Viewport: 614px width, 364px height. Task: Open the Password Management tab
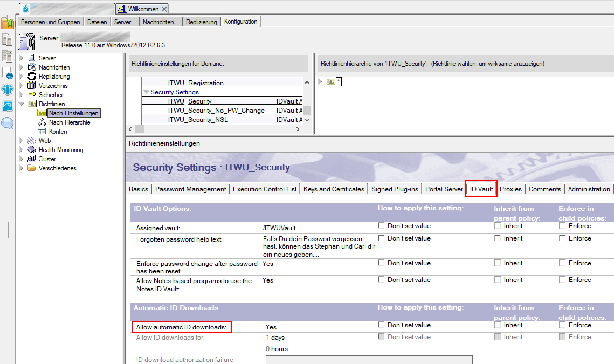[x=191, y=189]
